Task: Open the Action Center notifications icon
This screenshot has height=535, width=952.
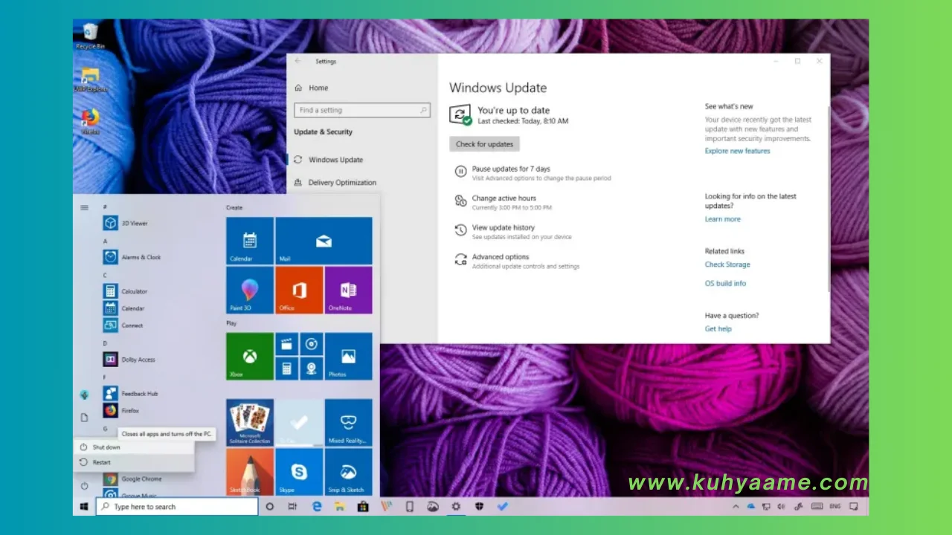Action: [x=855, y=507]
